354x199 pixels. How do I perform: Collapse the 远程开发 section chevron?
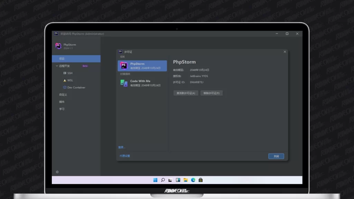(x=57, y=66)
